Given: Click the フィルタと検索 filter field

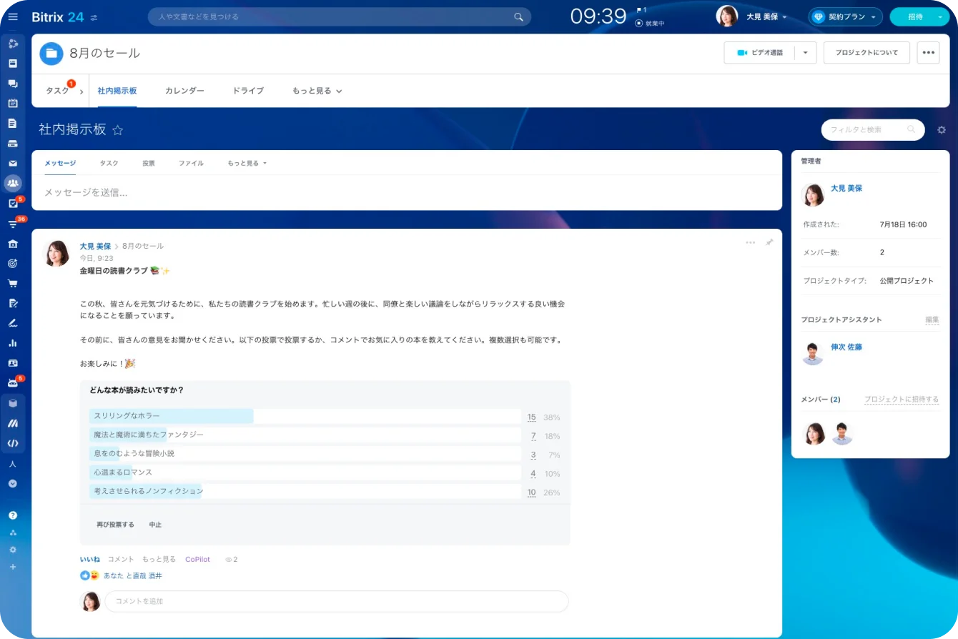Looking at the screenshot, I should (873, 130).
